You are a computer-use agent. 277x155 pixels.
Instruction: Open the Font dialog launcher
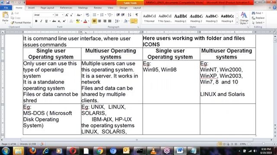point(89,27)
